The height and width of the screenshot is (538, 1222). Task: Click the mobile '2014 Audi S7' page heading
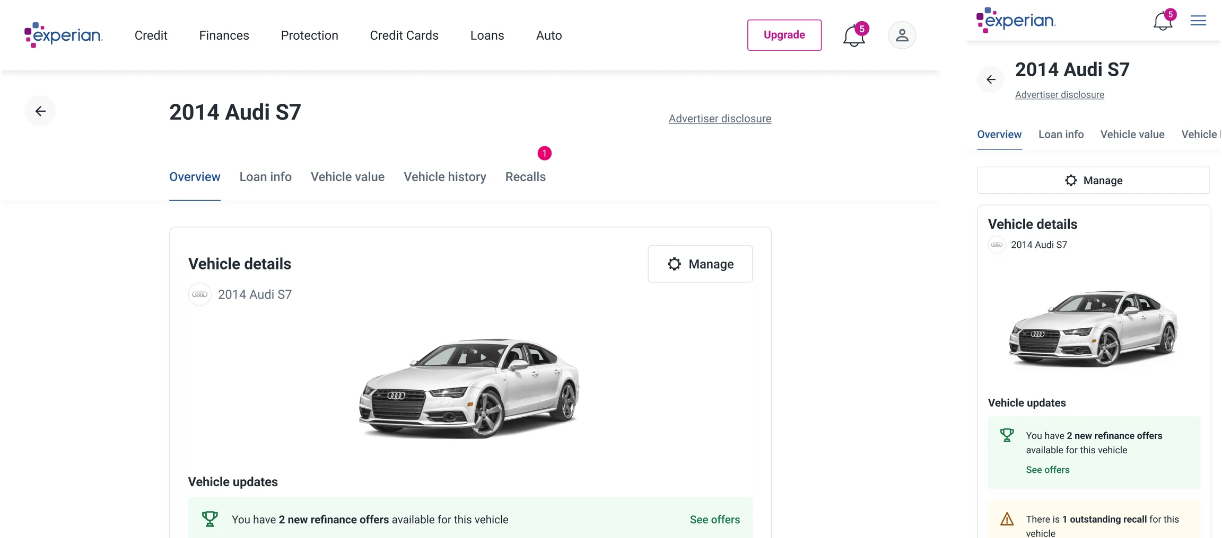(x=1072, y=69)
